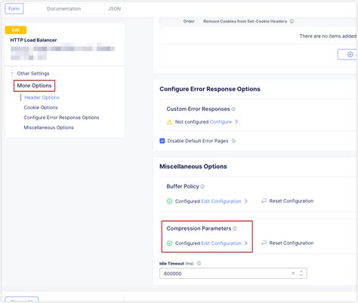Click info icon beside Disable Default Error Pages

(233, 141)
